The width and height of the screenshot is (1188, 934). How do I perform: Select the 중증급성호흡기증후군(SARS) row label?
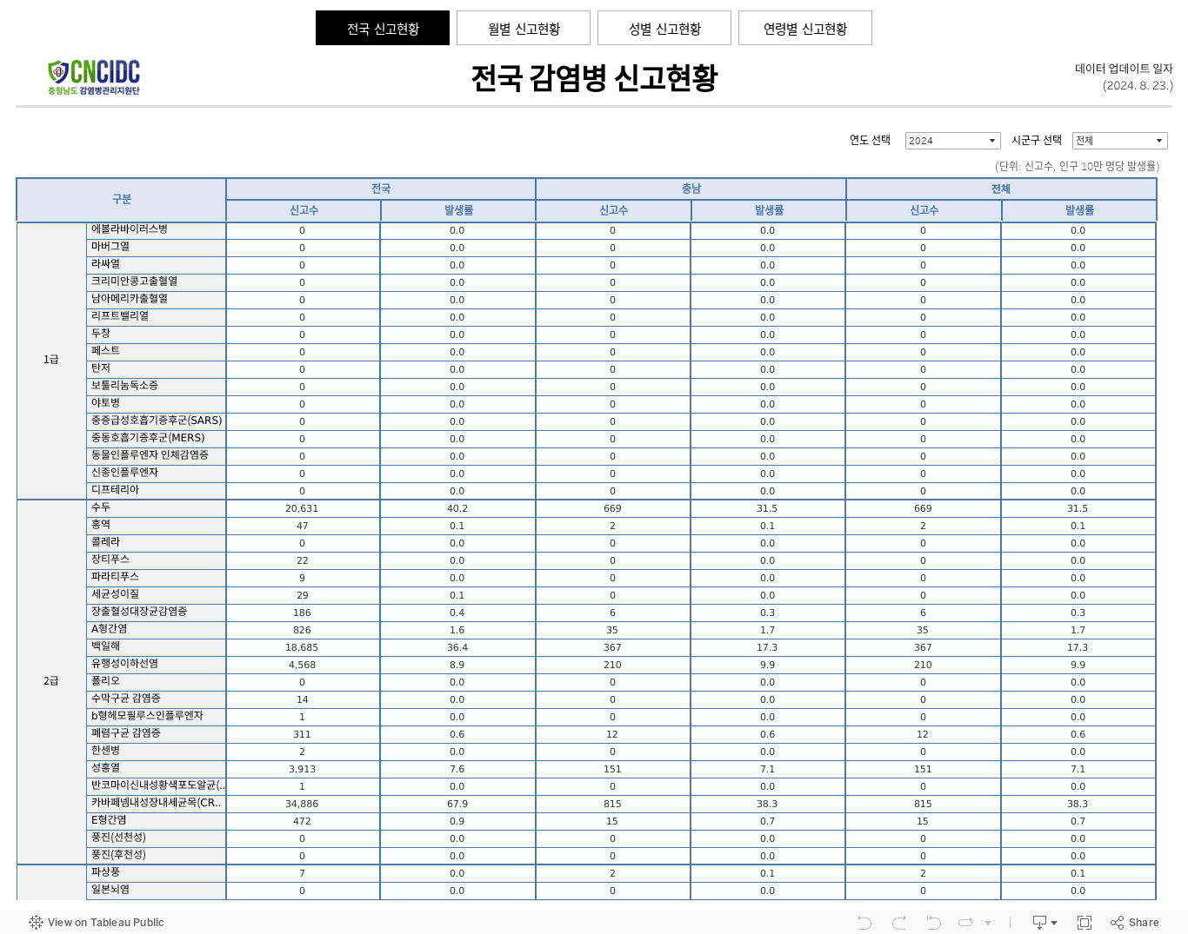coord(157,421)
